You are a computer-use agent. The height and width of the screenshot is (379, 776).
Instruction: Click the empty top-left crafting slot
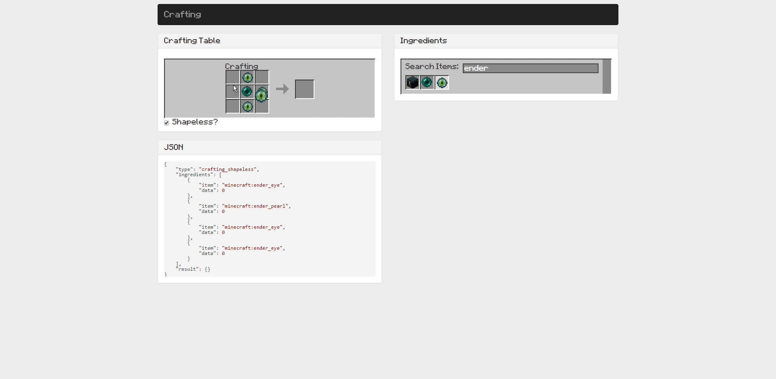click(233, 77)
